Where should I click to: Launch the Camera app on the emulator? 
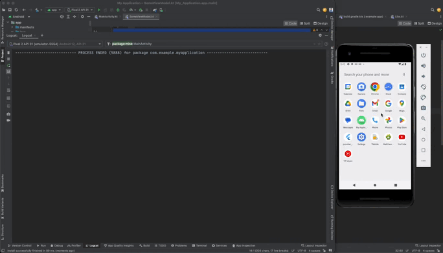(361, 86)
